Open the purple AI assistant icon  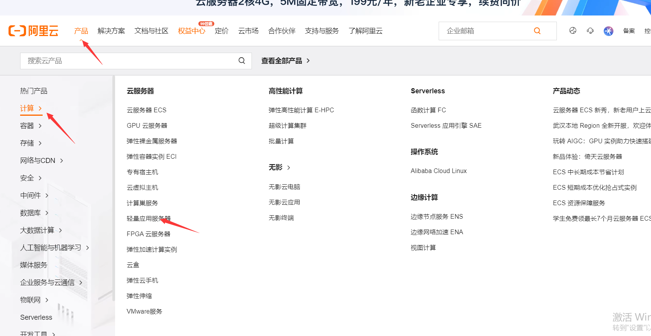(608, 31)
